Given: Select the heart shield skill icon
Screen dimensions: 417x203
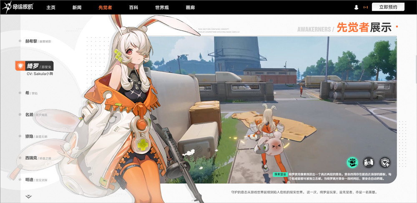Looking at the screenshot, I should click(385, 162).
